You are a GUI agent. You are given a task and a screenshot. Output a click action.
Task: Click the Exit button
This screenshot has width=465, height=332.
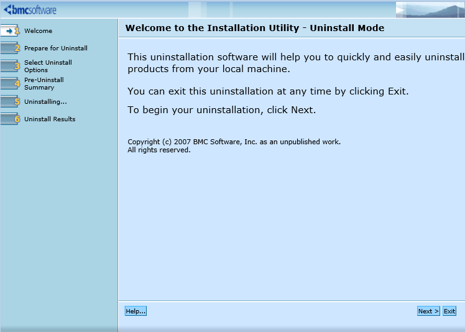click(449, 311)
